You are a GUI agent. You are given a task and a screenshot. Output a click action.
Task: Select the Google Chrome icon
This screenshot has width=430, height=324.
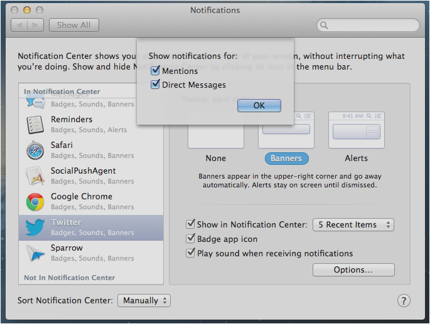pos(35,202)
